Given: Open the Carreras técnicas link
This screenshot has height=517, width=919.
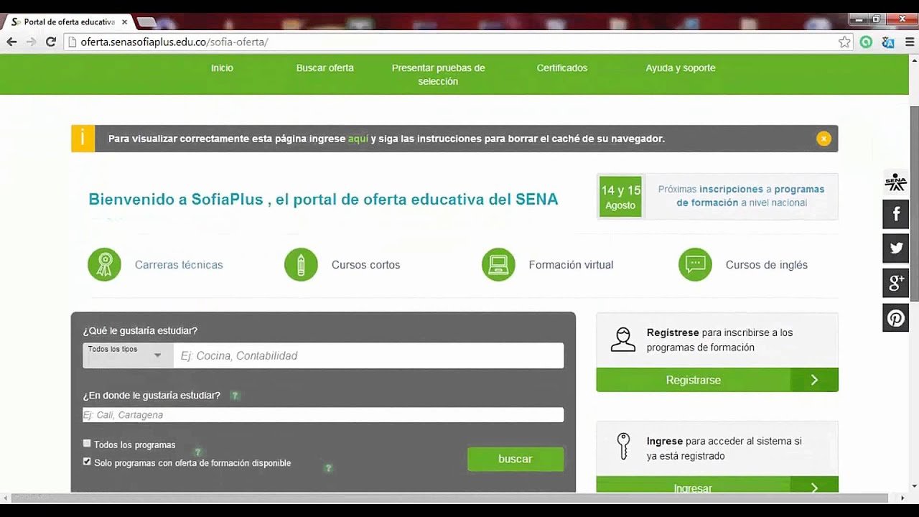Looking at the screenshot, I should [x=179, y=265].
